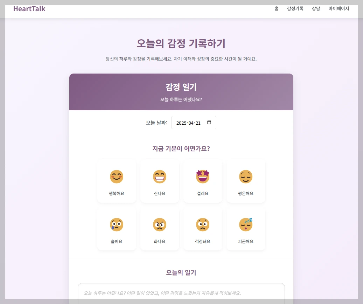Choose the 설레요 star-eyes emoji
Screen dimensions: 363x304
pyautogui.click(x=203, y=177)
